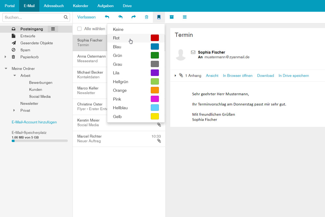Expand the Privat folder
Viewport: 325px width, 217px height.
point(14,110)
